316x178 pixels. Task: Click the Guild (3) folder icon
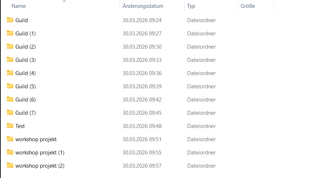pos(10,60)
